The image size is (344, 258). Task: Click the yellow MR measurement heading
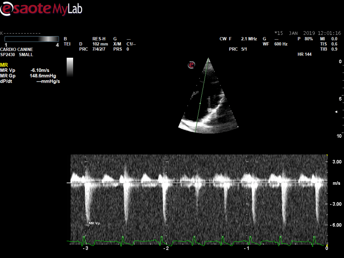click(x=4, y=65)
